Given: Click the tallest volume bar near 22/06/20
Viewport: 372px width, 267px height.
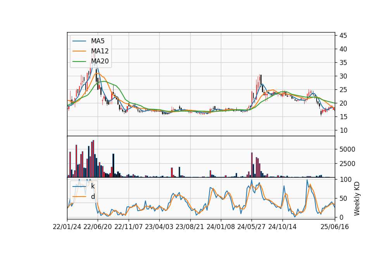Looking at the screenshot, I should (93, 159).
